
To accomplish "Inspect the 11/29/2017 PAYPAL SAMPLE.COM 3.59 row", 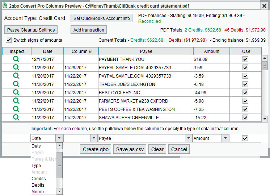I will tap(16, 67).
